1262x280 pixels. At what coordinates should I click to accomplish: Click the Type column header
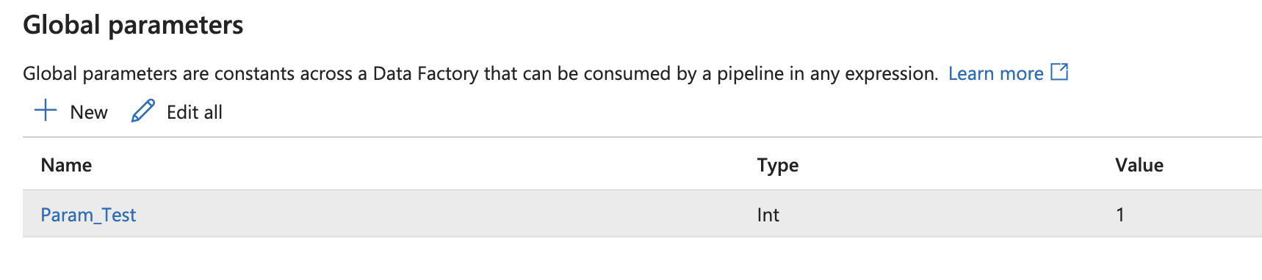pos(777,166)
